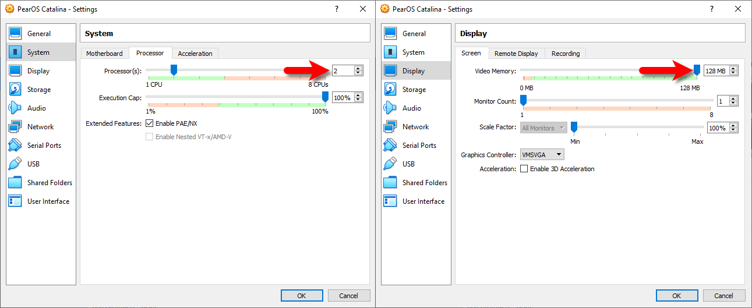This screenshot has width=752, height=308.
Task: Open Storage disk icon in left window
Action: pos(15,90)
